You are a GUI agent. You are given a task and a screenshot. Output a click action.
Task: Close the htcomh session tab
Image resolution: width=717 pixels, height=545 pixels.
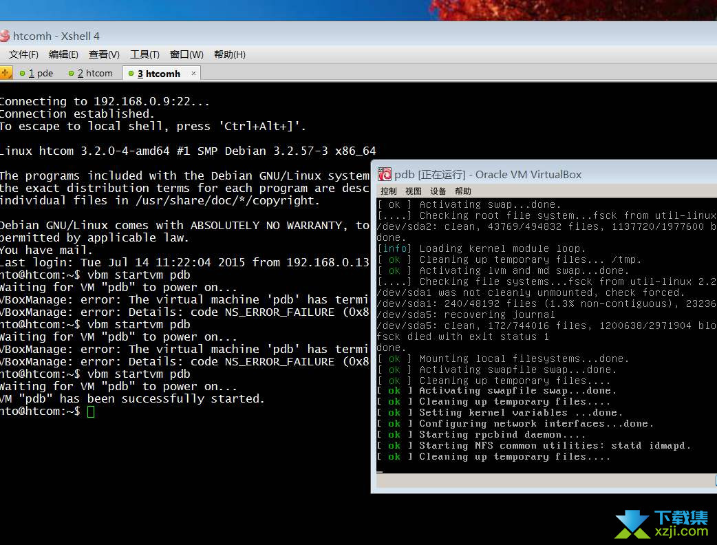(193, 73)
